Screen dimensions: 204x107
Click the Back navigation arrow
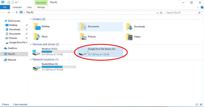coord(3,13)
